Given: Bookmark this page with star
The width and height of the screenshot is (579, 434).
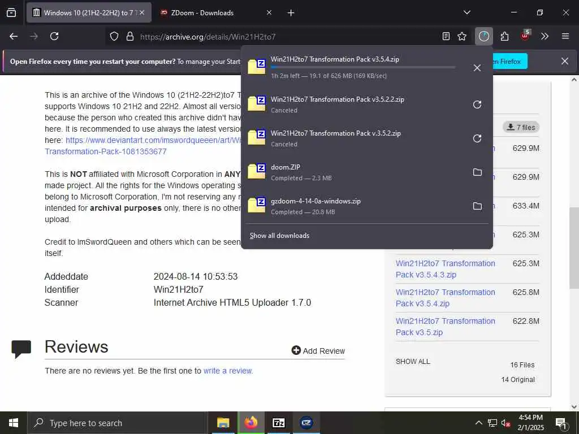Looking at the screenshot, I should [x=462, y=36].
